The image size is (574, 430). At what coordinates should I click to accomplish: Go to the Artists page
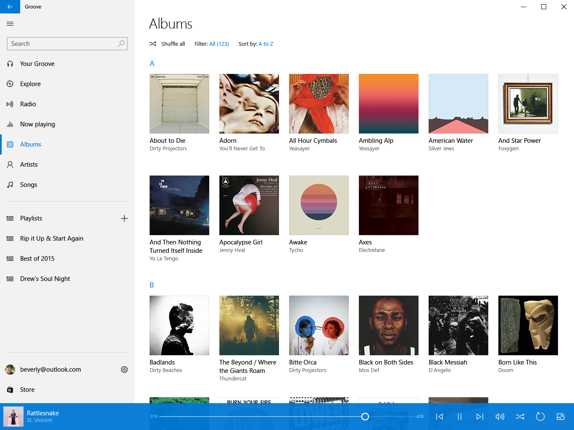pyautogui.click(x=67, y=165)
